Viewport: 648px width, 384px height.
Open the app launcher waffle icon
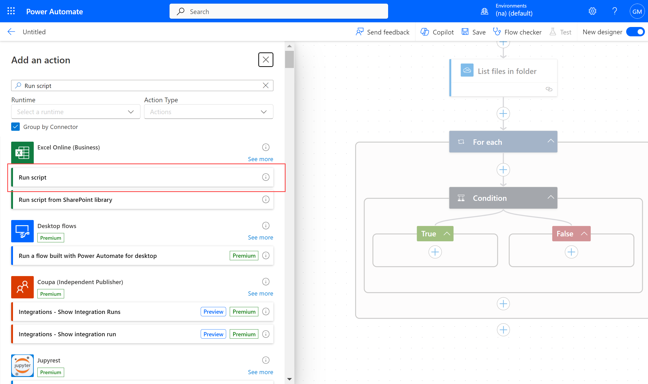point(11,11)
